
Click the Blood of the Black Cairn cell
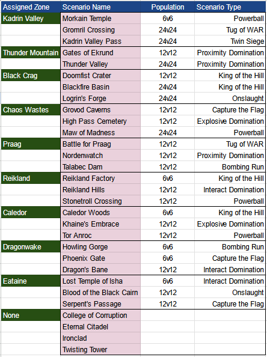(100, 292)
